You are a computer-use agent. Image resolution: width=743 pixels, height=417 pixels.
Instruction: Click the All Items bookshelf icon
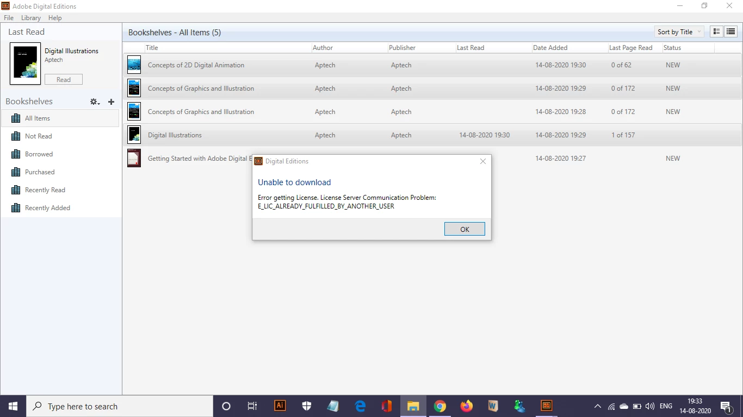(x=16, y=118)
